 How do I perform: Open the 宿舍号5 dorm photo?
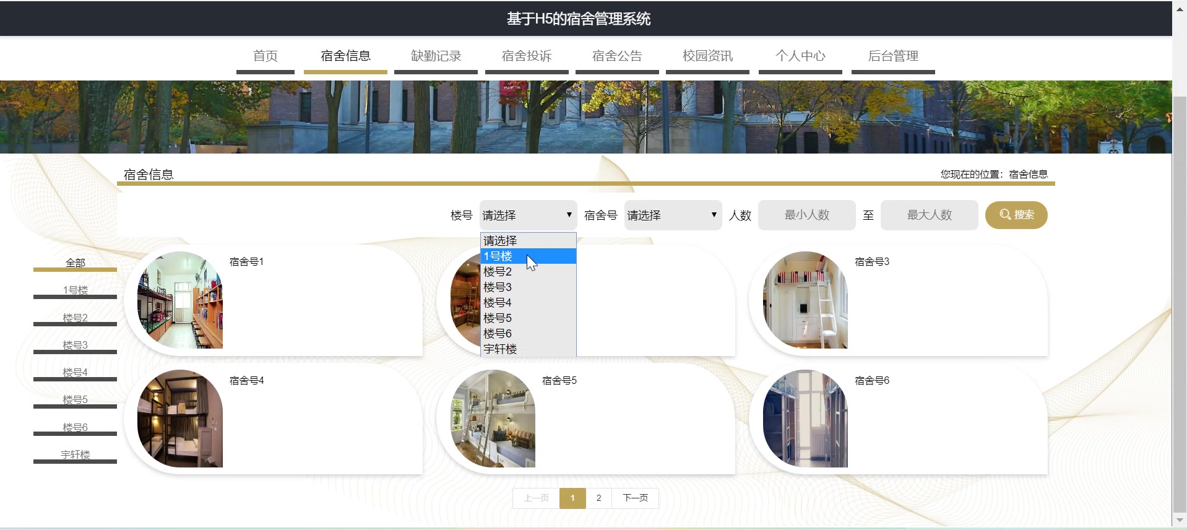493,419
